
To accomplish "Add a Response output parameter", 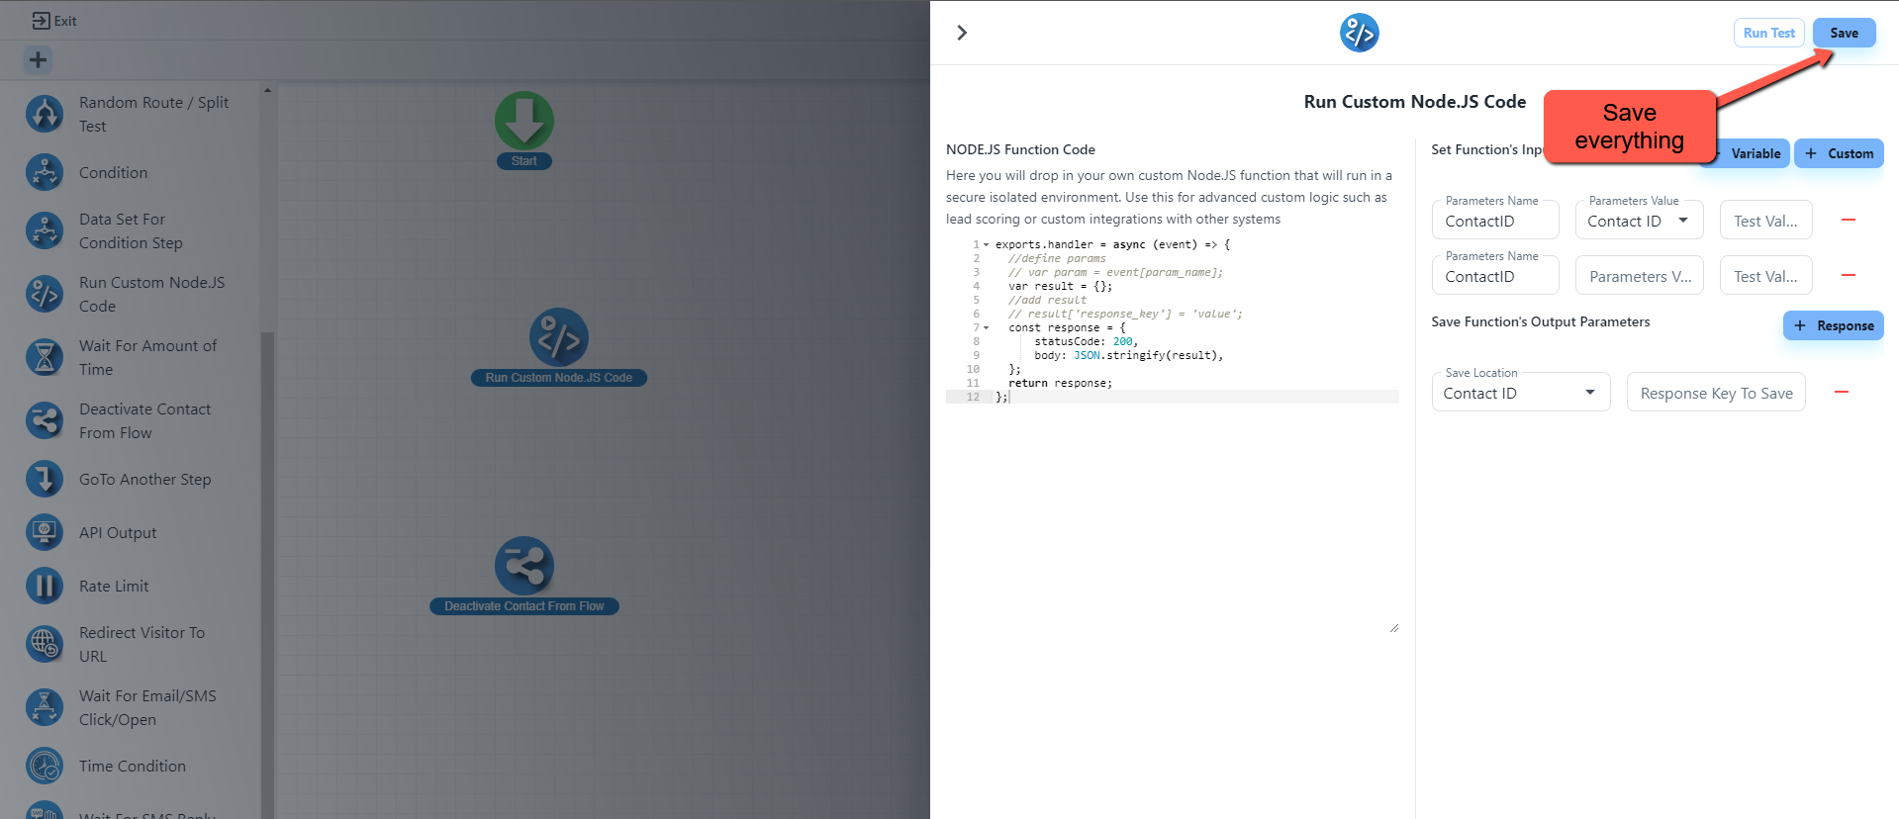I will (1833, 325).
